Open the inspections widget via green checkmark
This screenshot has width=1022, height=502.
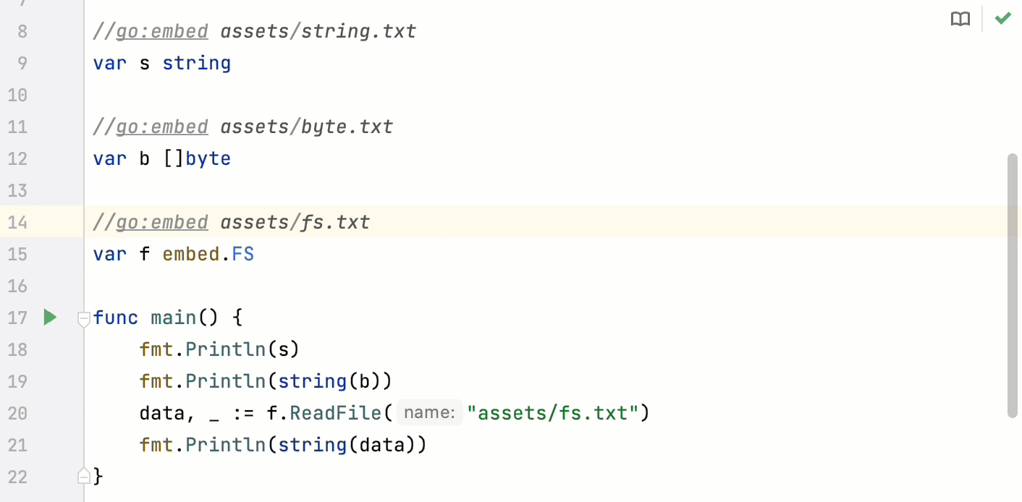coord(1003,19)
